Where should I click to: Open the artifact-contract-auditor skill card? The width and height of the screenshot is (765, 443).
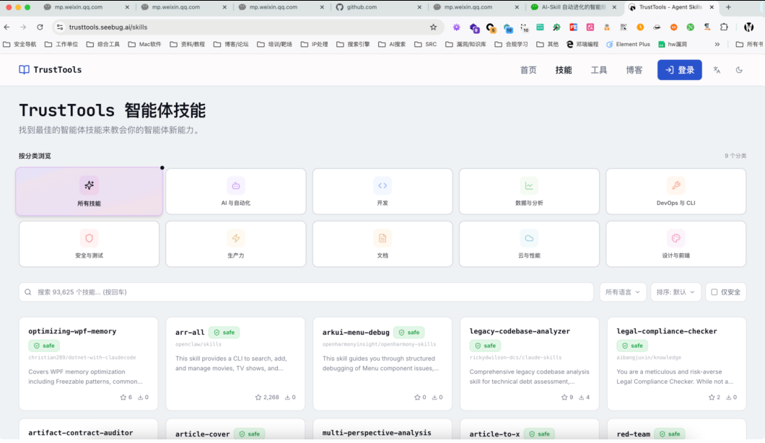88,430
